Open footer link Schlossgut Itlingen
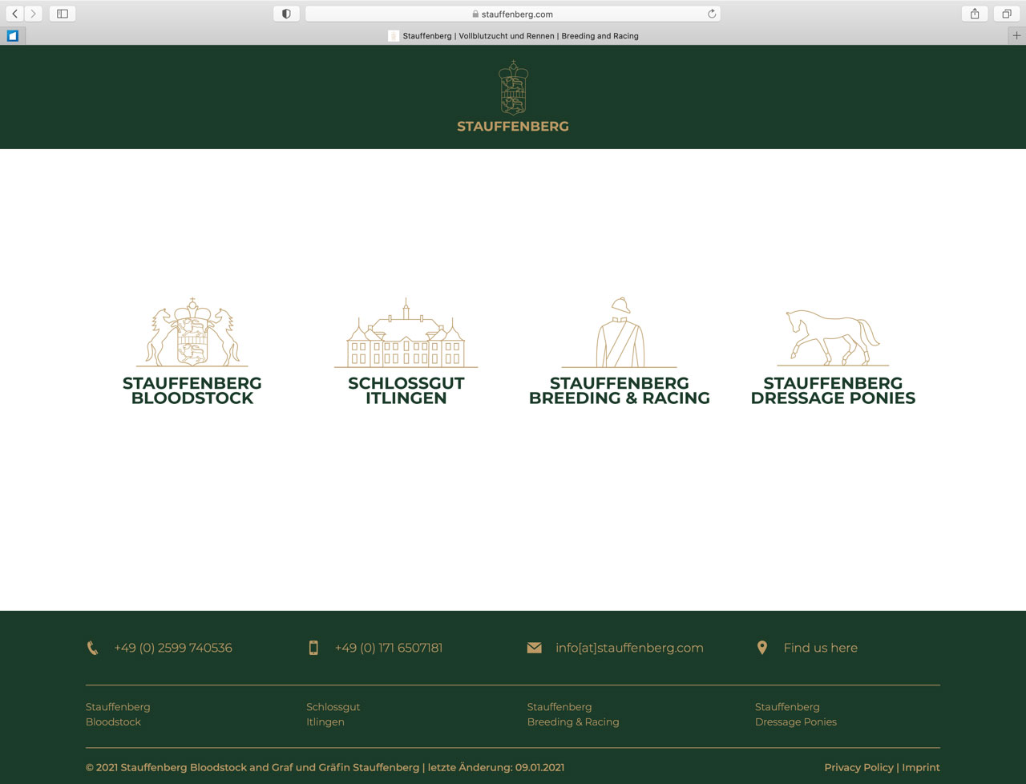Image resolution: width=1026 pixels, height=784 pixels. (x=333, y=714)
